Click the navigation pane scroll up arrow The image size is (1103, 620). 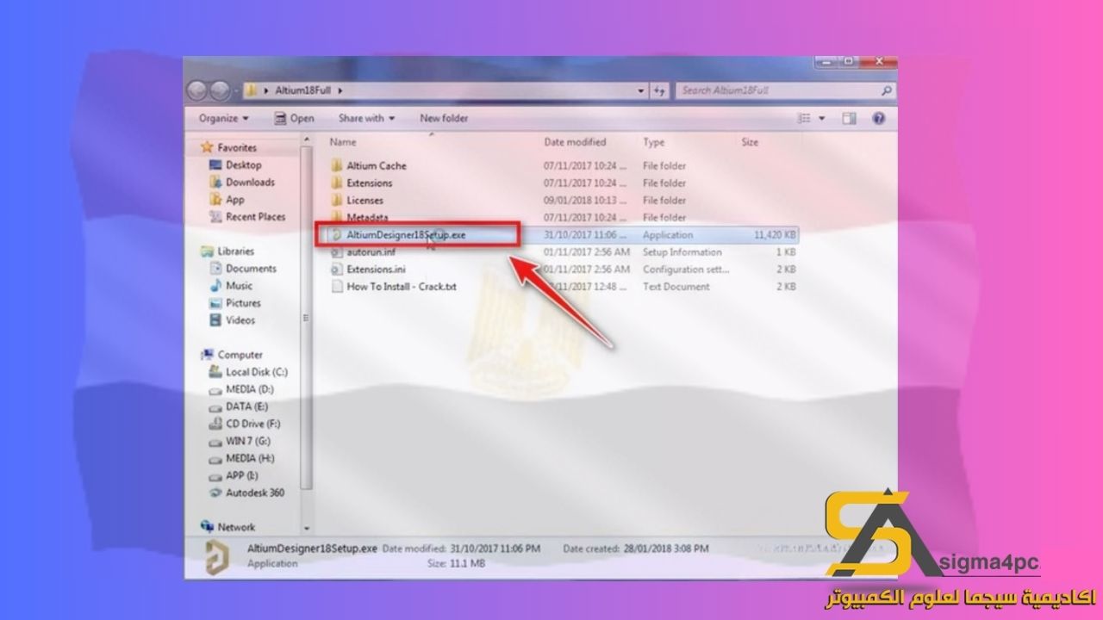point(307,139)
